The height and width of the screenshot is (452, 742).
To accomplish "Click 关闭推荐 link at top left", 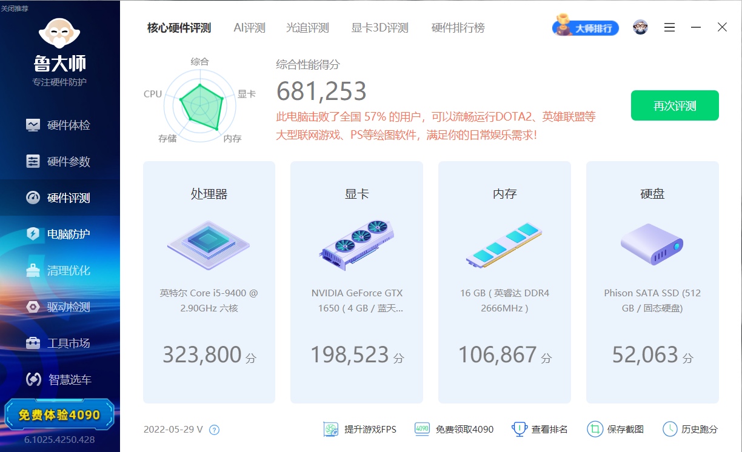I will click(x=15, y=8).
